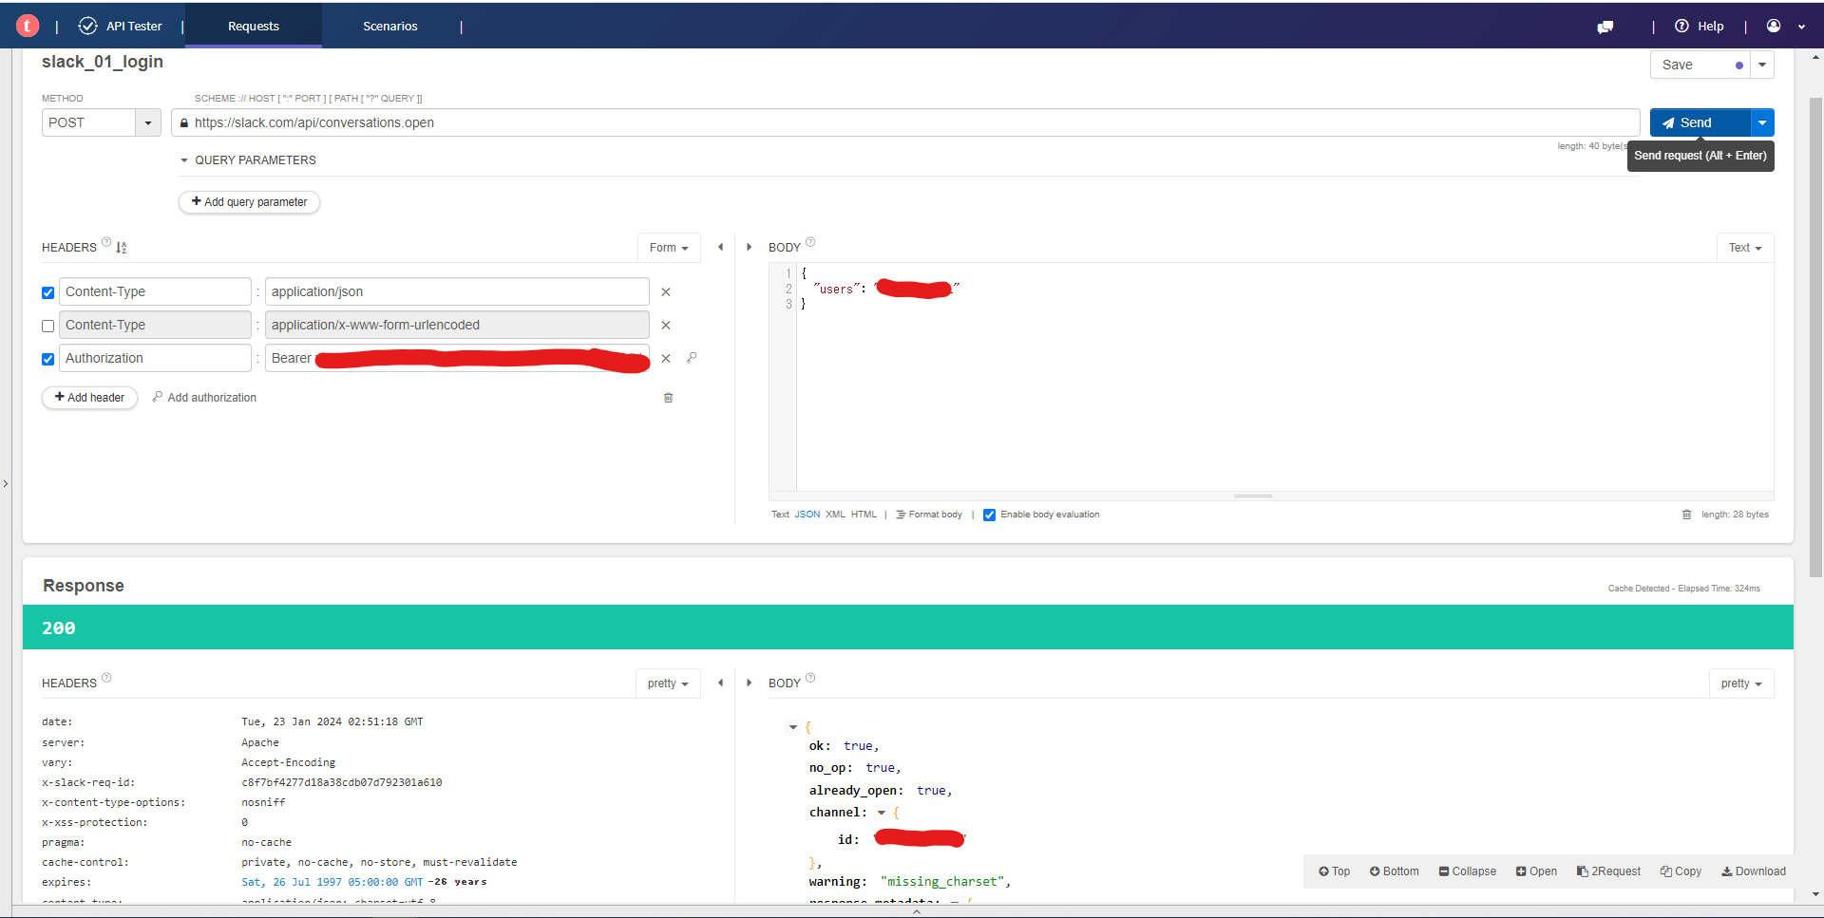The width and height of the screenshot is (1824, 918).
Task: Sort headers using the sort icon
Action: tap(122, 248)
